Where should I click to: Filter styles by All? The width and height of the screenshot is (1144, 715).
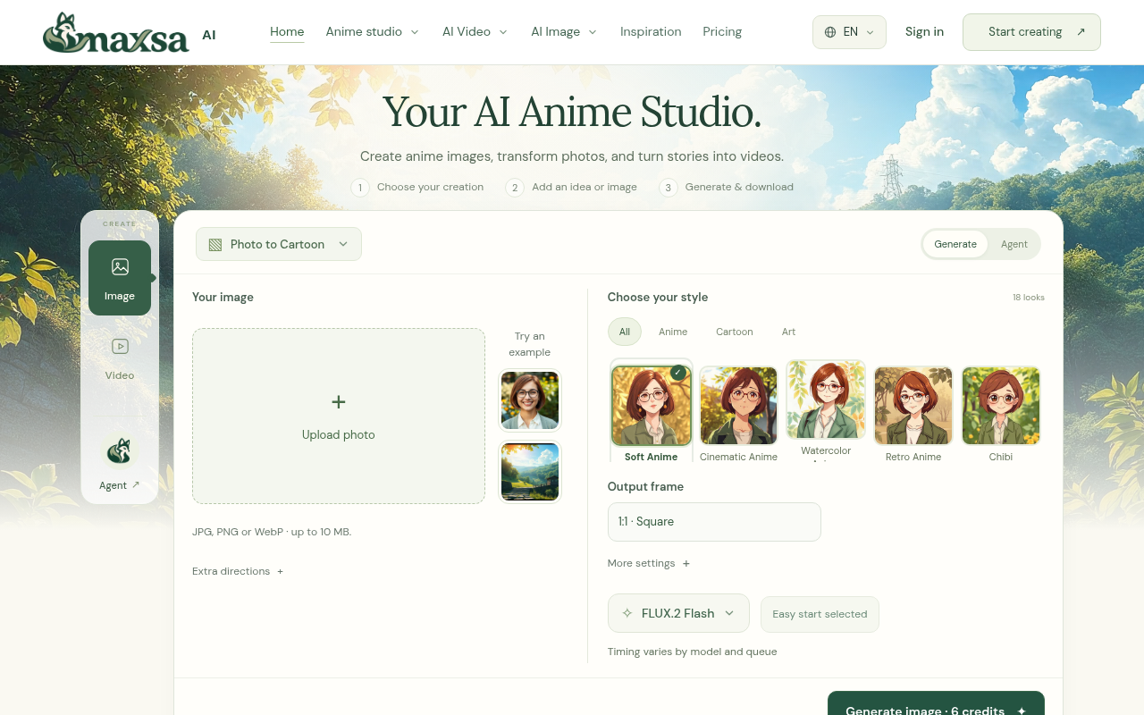(625, 332)
